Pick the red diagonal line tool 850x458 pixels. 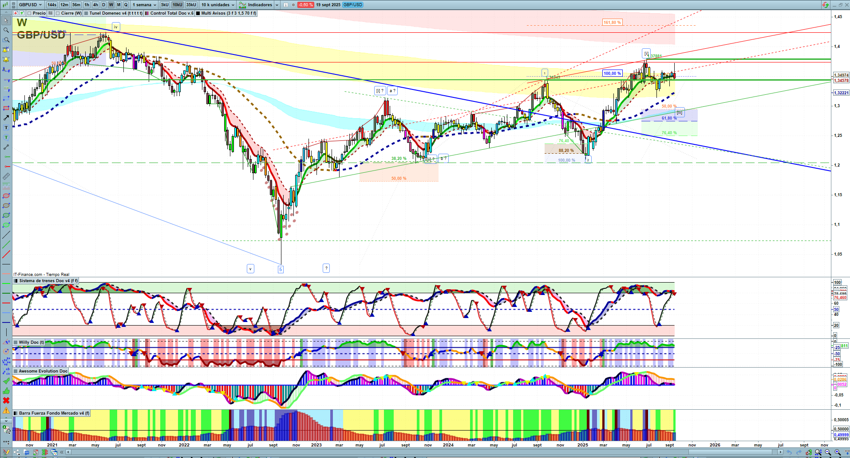coord(6,254)
